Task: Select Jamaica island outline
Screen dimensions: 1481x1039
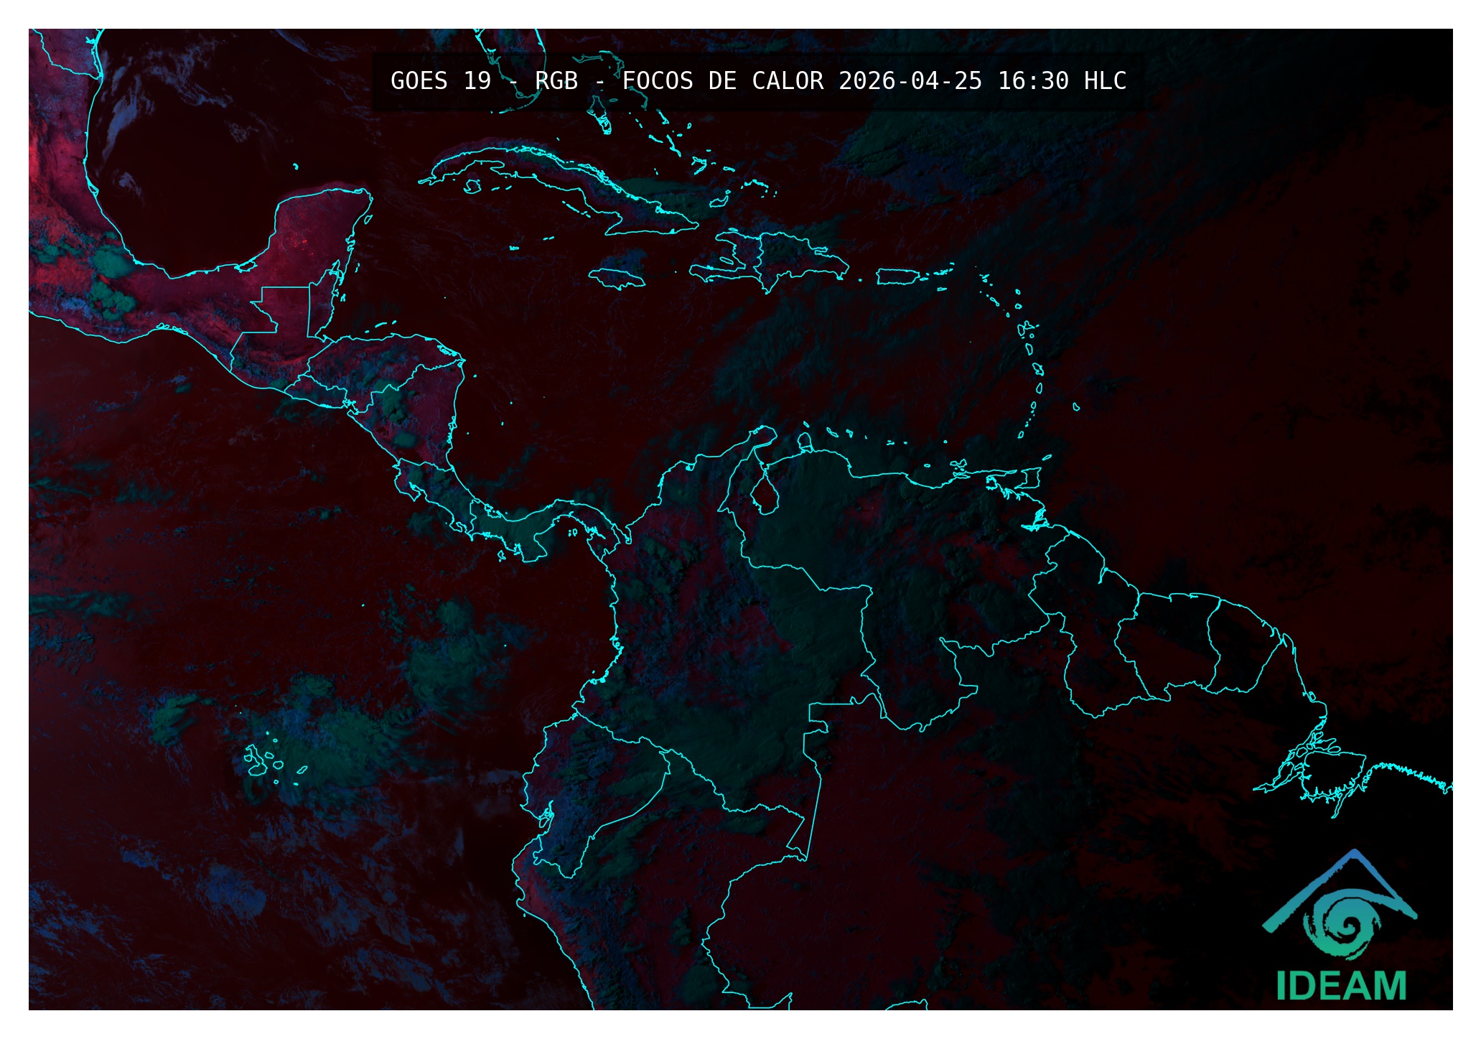Action: (x=617, y=278)
